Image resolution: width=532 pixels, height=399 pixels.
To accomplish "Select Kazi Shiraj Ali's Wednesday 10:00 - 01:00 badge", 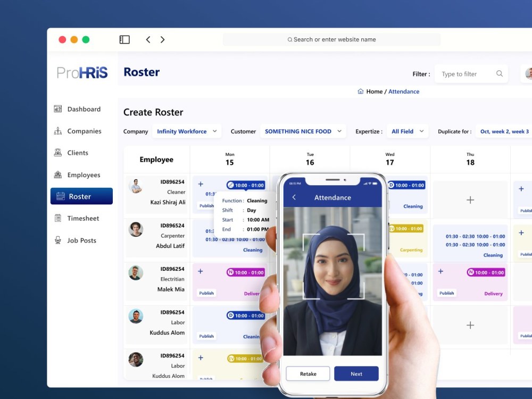I will tap(406, 185).
